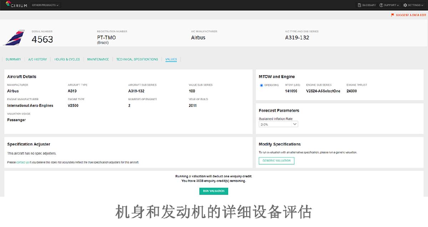Viewport: 428px width, 227px height.
Task: Open the Glossary link
Action: coord(369,5)
